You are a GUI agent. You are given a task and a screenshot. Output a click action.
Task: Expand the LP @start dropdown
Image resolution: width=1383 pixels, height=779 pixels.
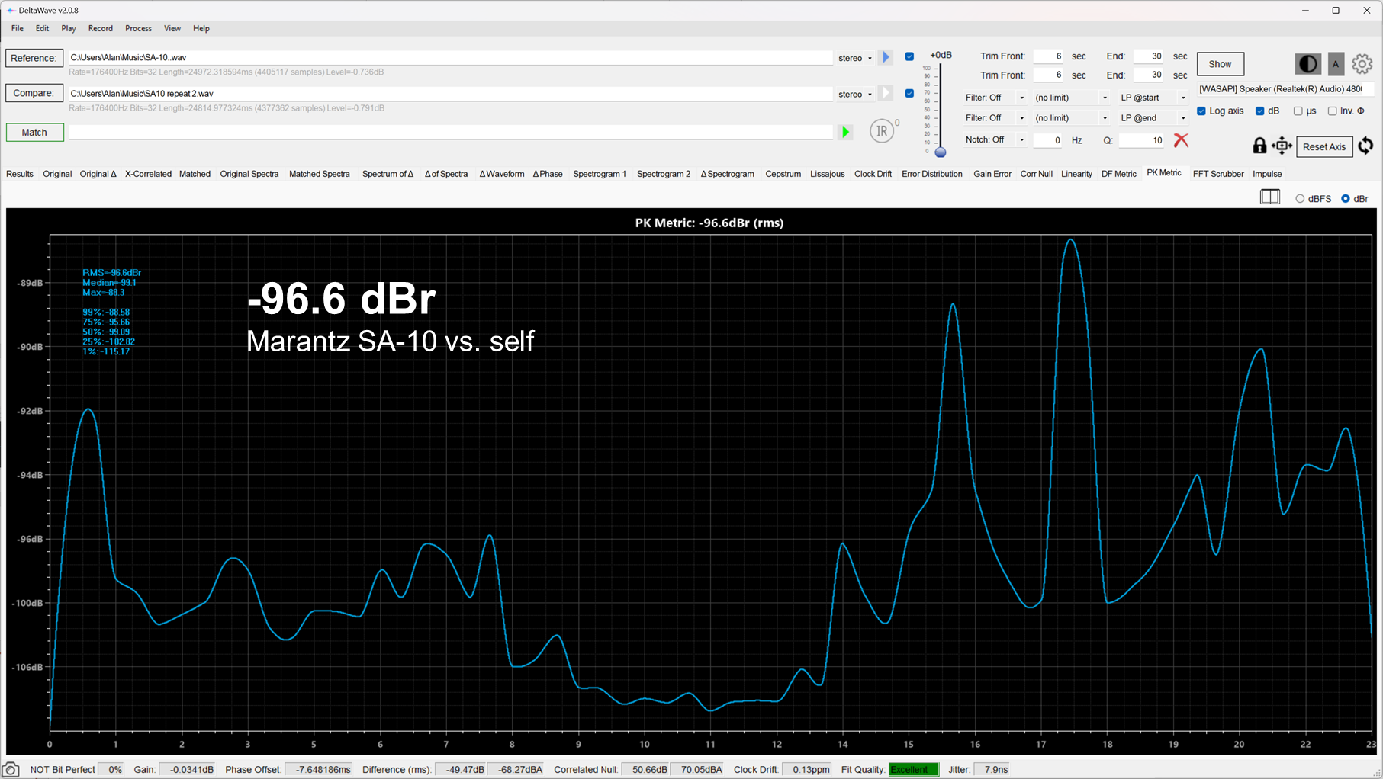(x=1153, y=98)
